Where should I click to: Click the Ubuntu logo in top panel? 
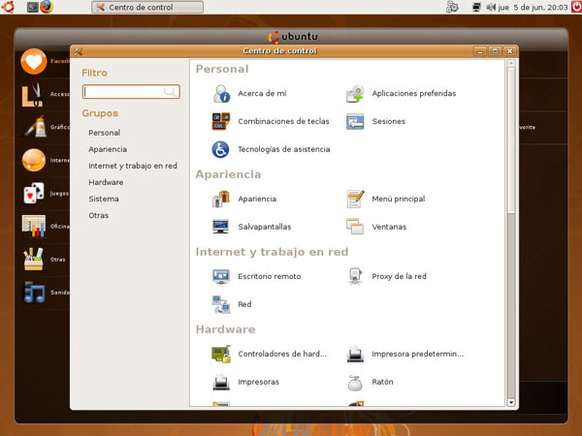[x=8, y=7]
